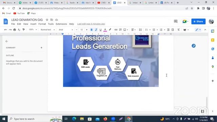Image resolution: width=217 pixels, height=122 pixels.
Task: Open the Insert menu
Action: (33, 24)
